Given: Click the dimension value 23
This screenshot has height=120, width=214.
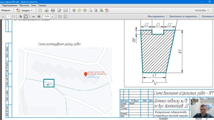Looking at the screenshot, I should (x=158, y=24).
